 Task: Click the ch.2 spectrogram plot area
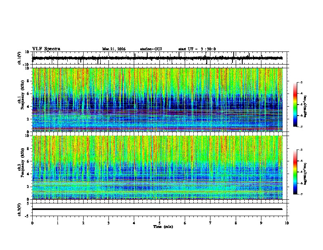tap(157, 167)
